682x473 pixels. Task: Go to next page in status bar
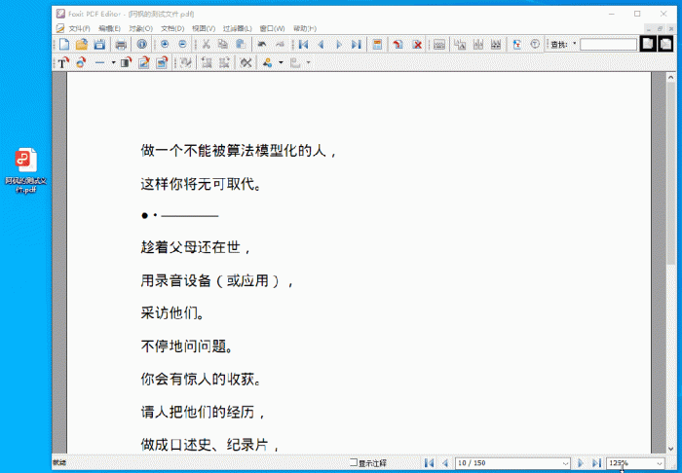[581, 463]
